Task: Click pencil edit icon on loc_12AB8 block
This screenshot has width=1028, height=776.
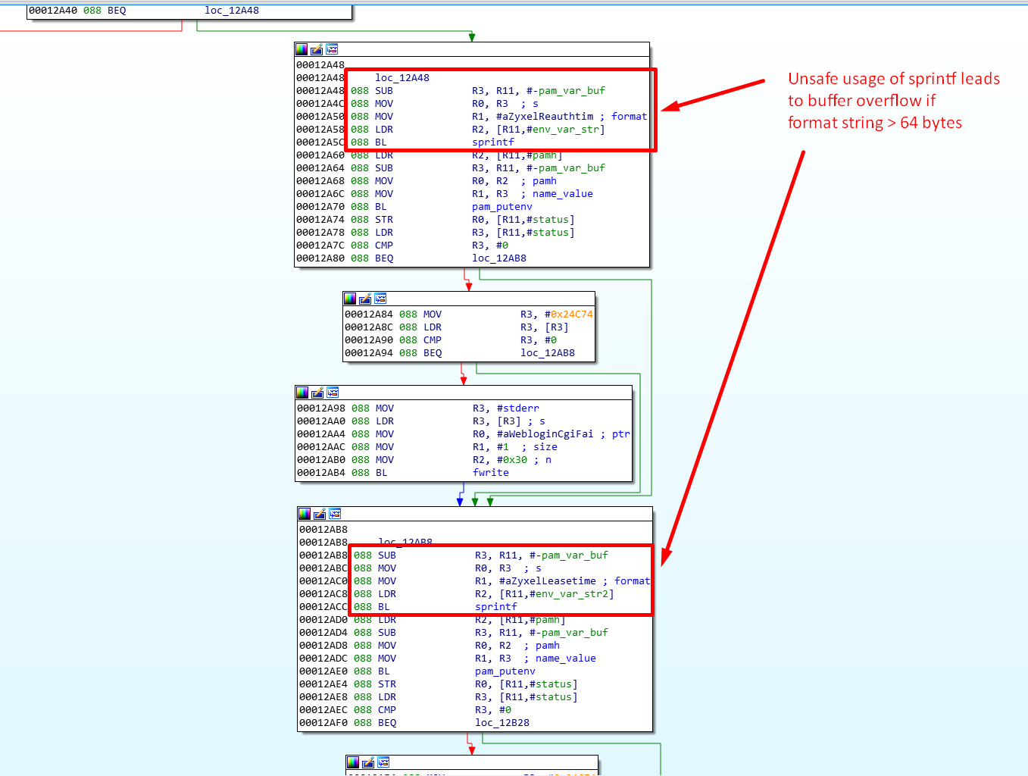Action: [x=320, y=514]
